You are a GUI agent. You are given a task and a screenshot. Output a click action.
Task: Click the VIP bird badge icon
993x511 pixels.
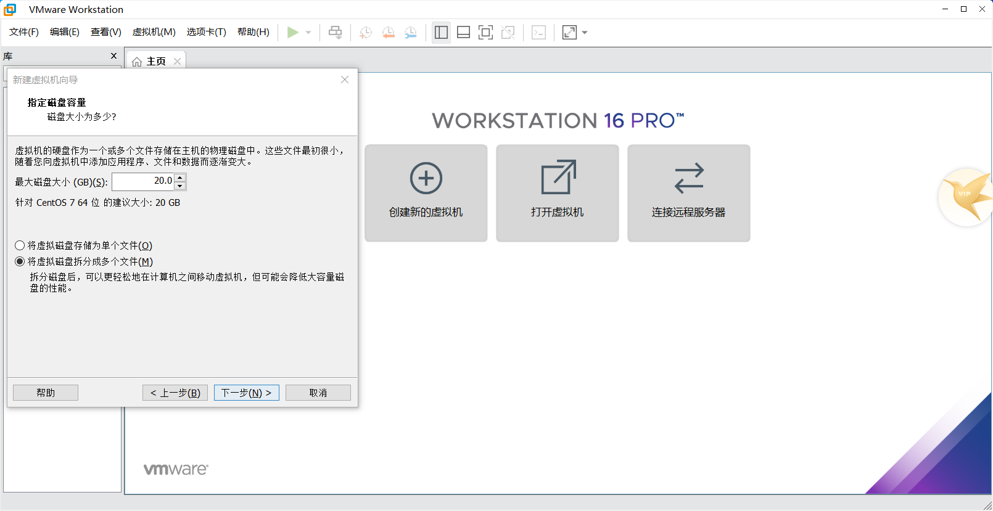(966, 197)
